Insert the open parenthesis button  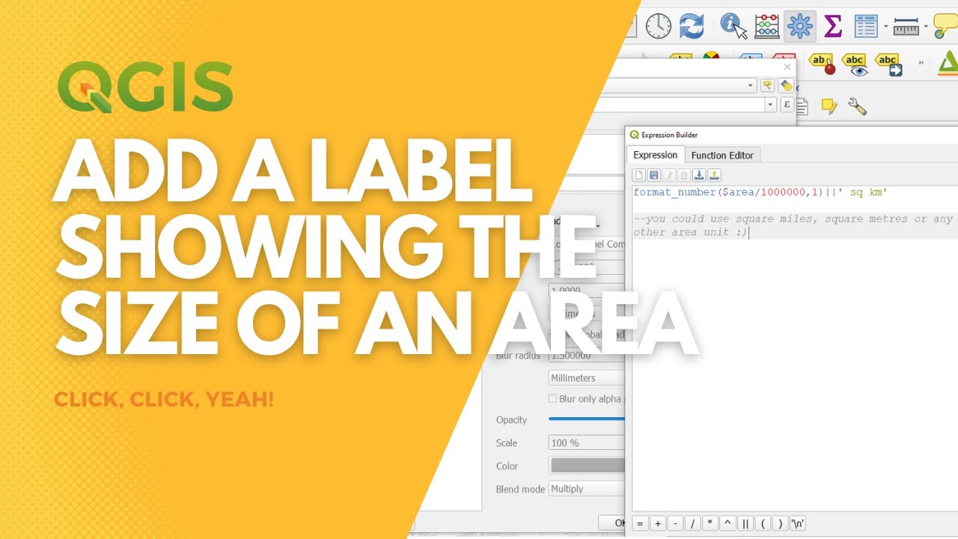(763, 523)
